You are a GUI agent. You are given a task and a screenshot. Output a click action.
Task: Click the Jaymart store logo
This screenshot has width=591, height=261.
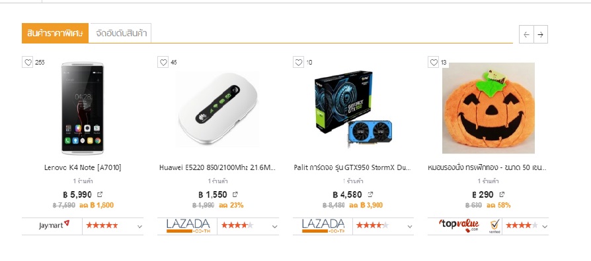click(x=54, y=225)
